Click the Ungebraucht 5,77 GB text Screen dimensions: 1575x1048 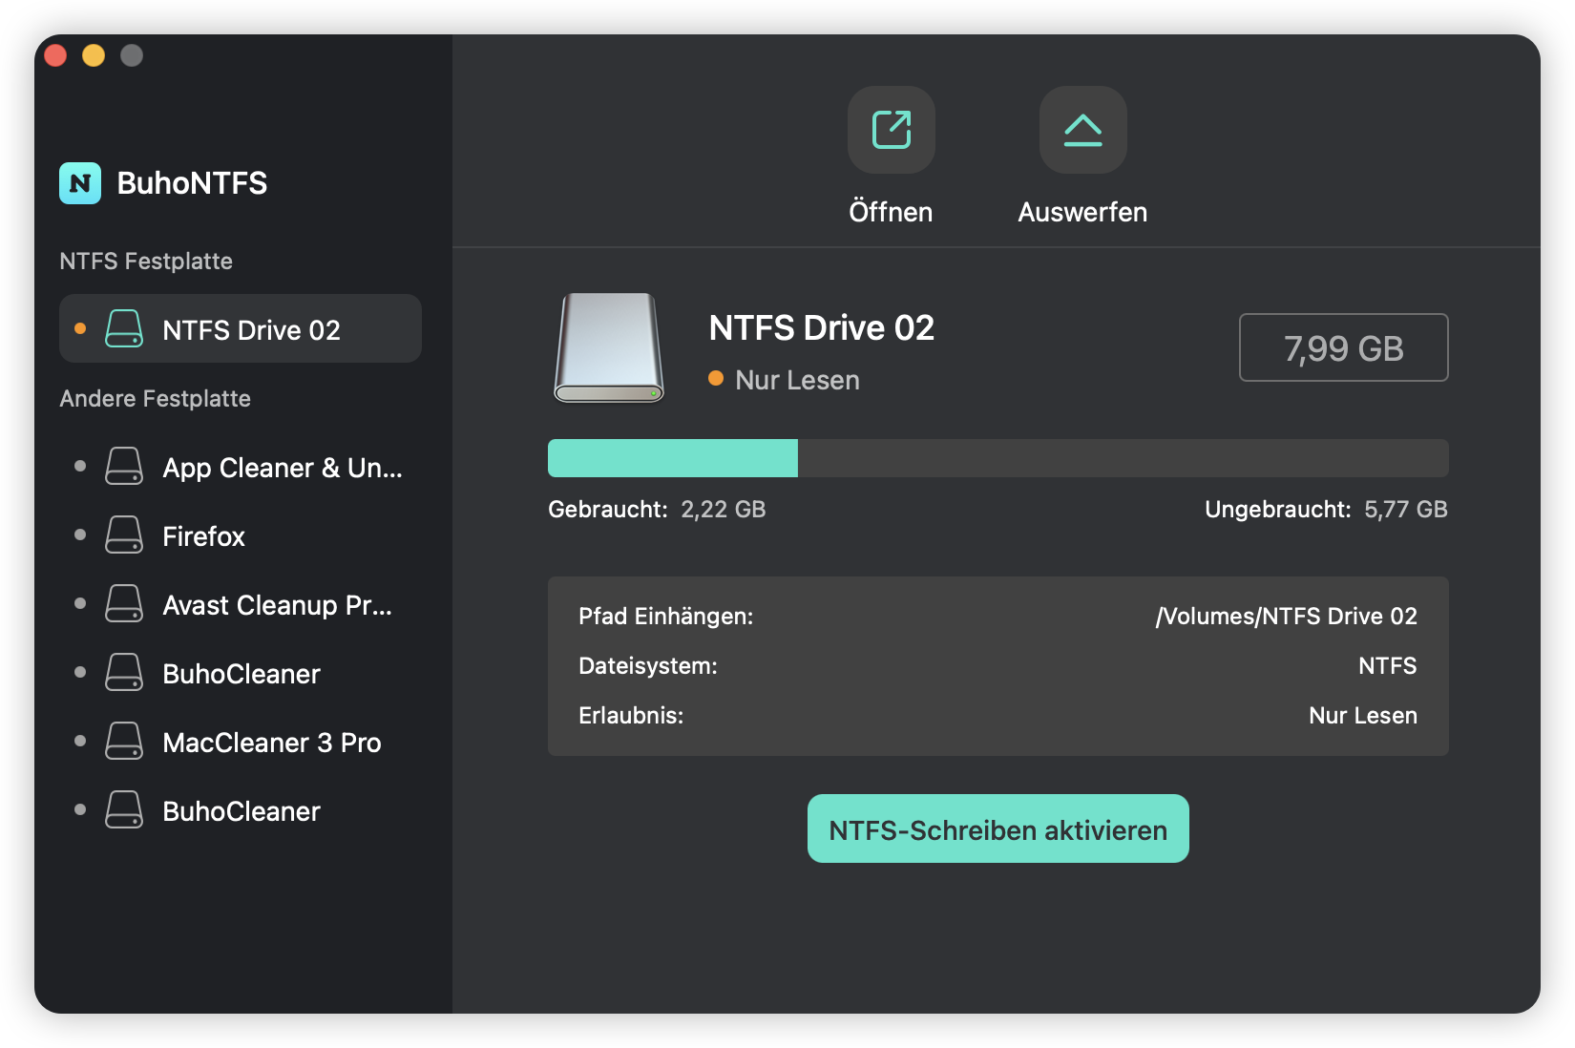(1326, 509)
